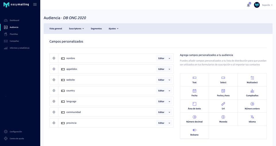Open dropdown arrow beside nombre Editar
The width and height of the screenshot is (276, 146).
point(169,58)
